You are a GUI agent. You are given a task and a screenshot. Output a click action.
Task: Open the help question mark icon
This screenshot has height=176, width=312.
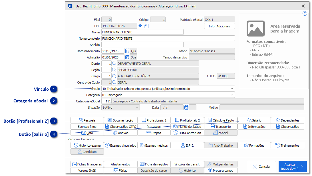(305, 13)
